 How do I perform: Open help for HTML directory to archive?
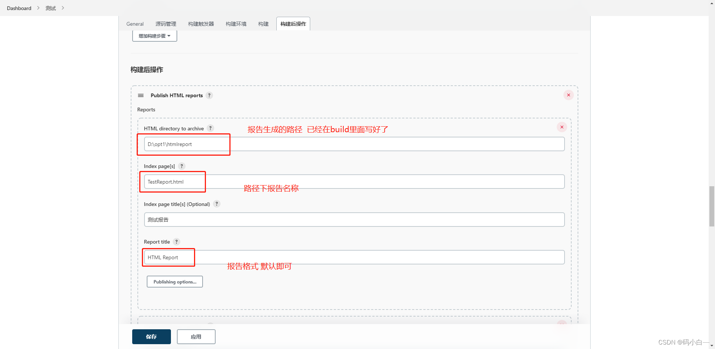[210, 128]
